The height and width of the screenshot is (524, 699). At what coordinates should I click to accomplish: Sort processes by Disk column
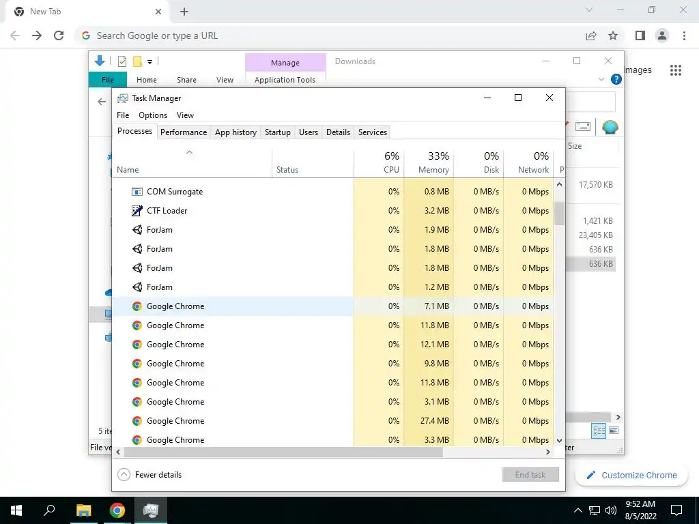pos(479,162)
